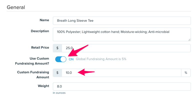Click the dollar sign beside Retail Price
This screenshot has height=100, width=196.
57,48
